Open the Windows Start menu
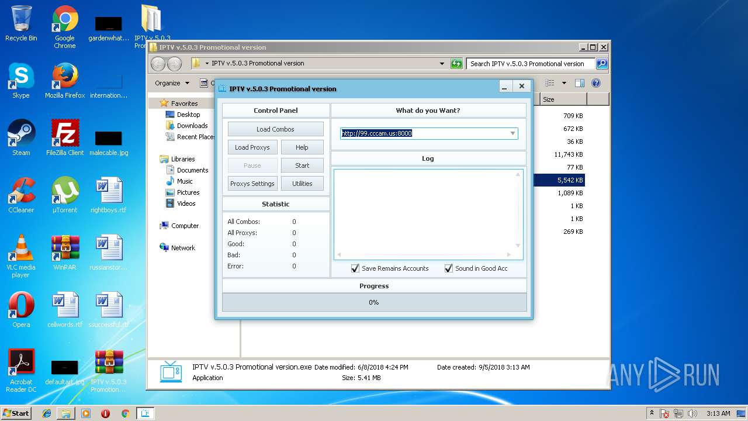Image resolution: width=748 pixels, height=421 pixels. (x=16, y=413)
